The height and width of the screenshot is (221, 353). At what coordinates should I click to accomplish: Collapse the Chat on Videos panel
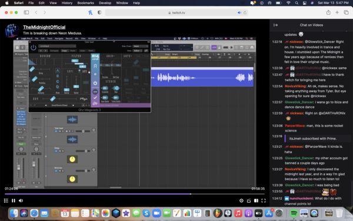tap(275, 25)
